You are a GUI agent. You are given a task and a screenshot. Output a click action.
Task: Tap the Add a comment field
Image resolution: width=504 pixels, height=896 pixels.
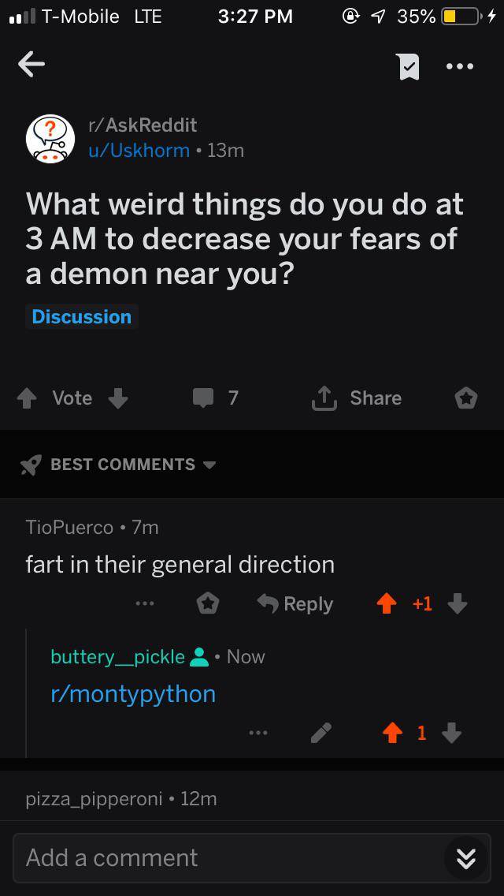click(x=228, y=857)
